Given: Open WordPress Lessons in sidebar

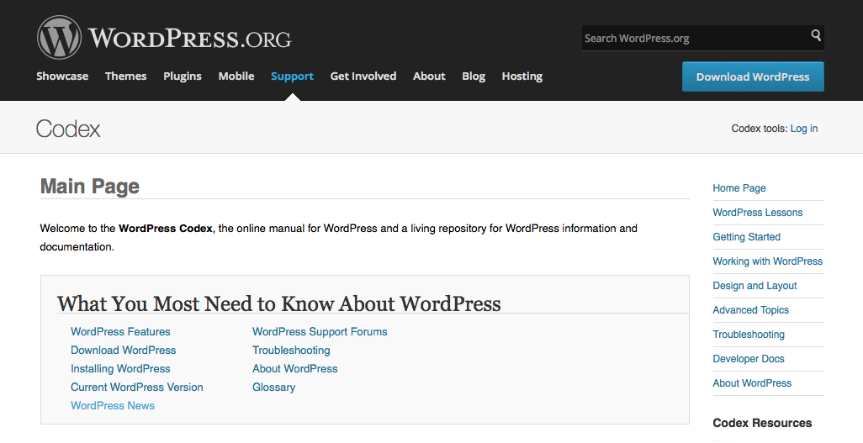Looking at the screenshot, I should 757,213.
